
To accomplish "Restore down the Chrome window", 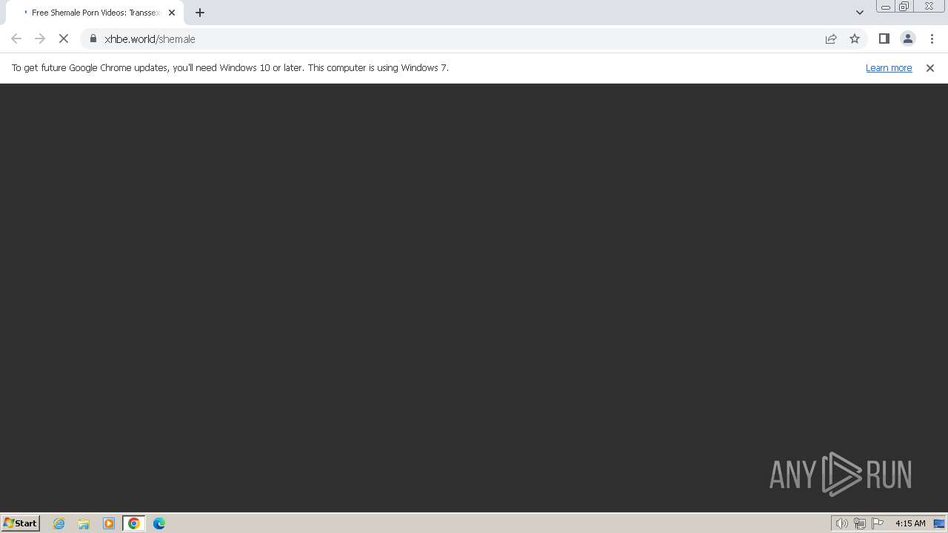I will click(x=904, y=7).
